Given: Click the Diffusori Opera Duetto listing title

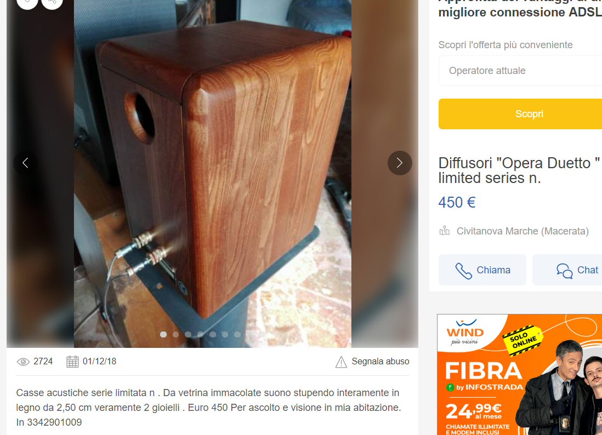Looking at the screenshot, I should [519, 170].
